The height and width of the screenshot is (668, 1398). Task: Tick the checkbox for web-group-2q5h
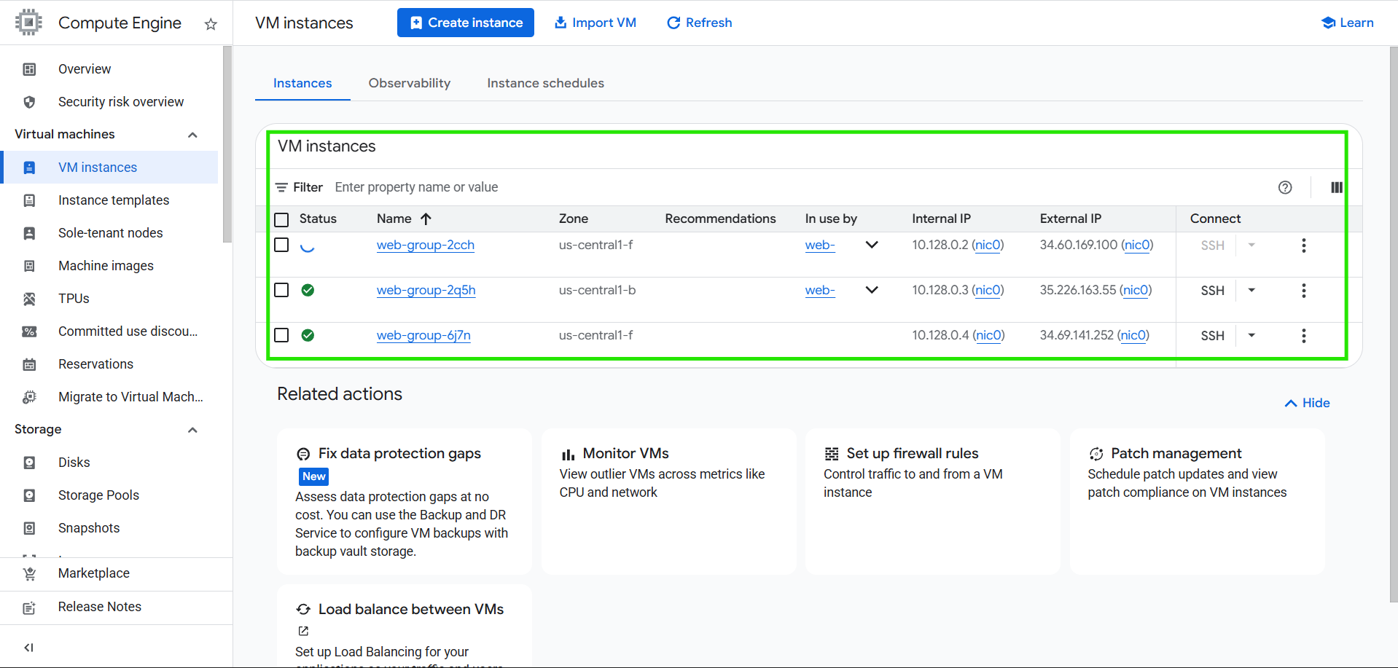(x=281, y=290)
